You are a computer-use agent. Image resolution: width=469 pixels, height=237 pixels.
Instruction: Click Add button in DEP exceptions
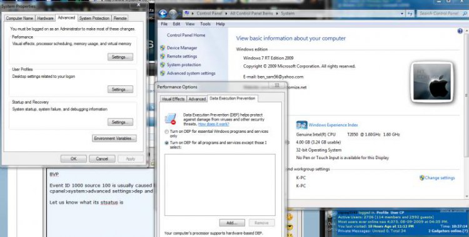click(x=232, y=223)
